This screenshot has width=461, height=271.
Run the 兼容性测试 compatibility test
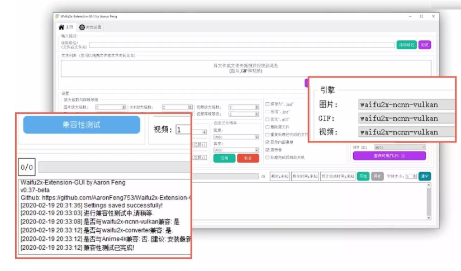pos(81,125)
